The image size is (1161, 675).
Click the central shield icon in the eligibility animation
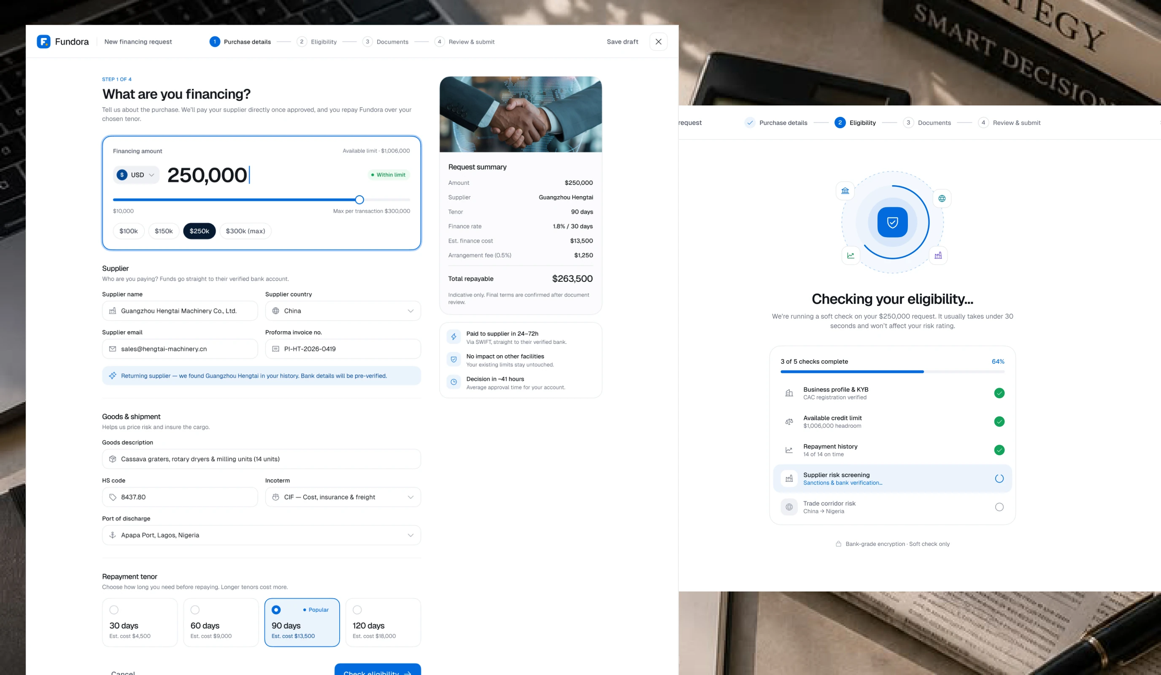click(892, 222)
